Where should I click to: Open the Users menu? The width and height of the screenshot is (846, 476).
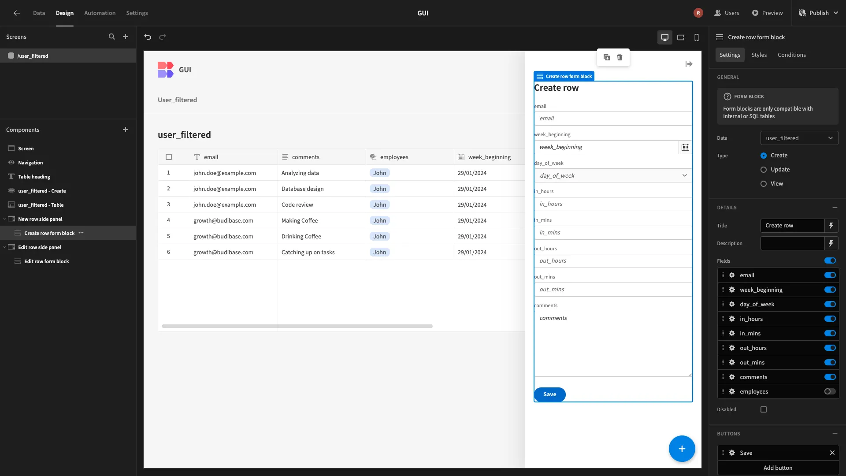pyautogui.click(x=727, y=13)
